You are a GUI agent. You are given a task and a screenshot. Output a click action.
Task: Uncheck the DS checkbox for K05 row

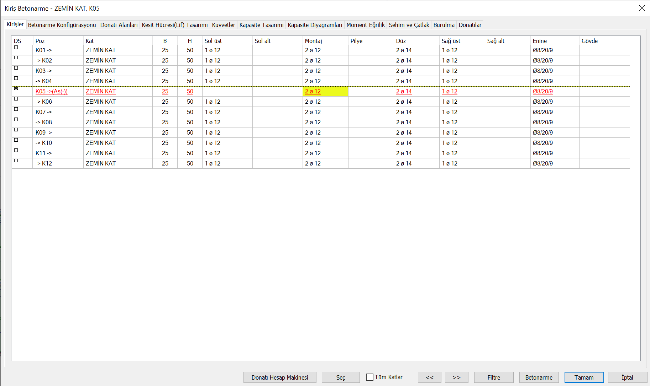[16, 88]
